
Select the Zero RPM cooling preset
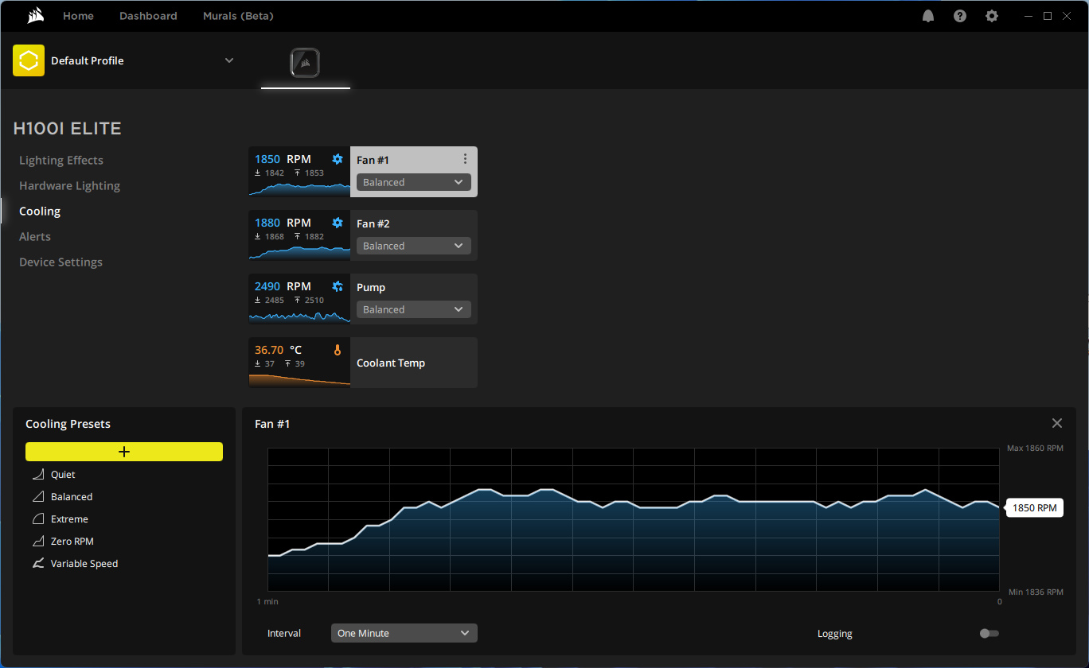[x=72, y=542]
